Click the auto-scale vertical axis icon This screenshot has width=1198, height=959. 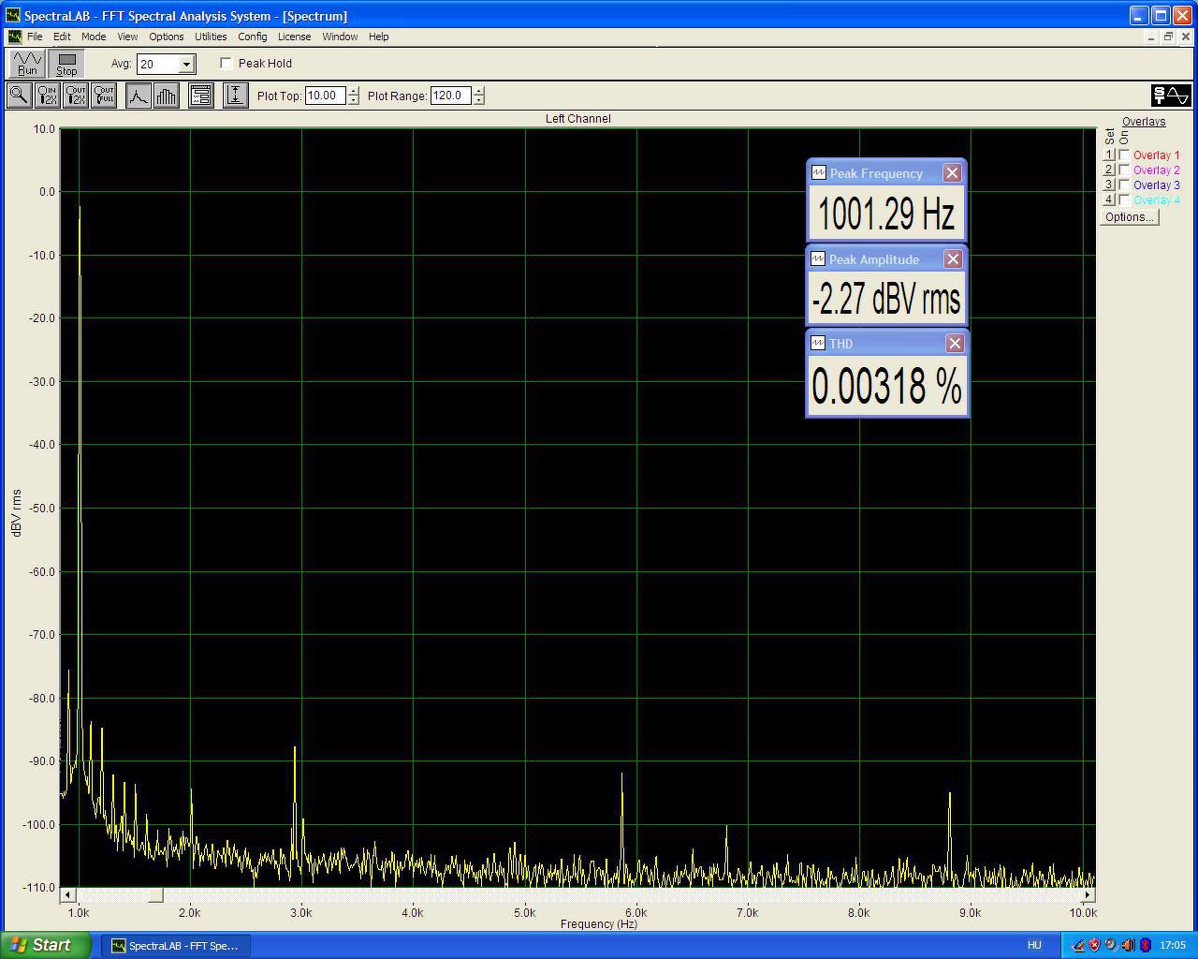click(x=235, y=96)
